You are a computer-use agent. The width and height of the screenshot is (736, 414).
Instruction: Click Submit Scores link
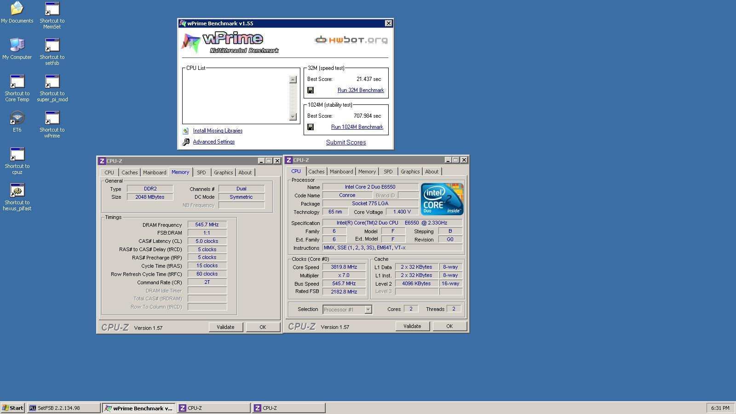tap(346, 142)
